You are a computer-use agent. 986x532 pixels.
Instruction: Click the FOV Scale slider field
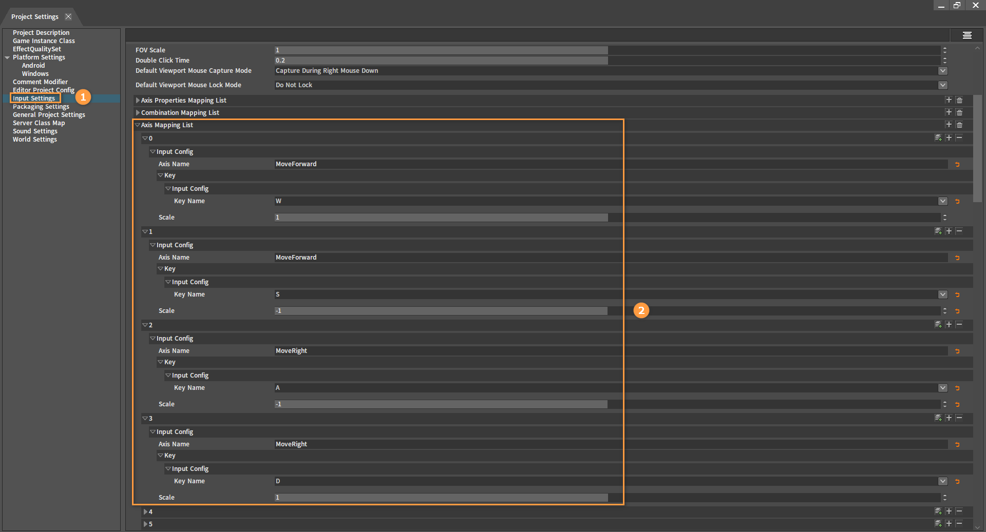pyautogui.click(x=607, y=50)
